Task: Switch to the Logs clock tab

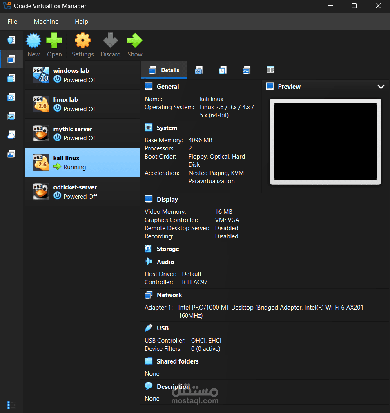Action: pos(223,70)
